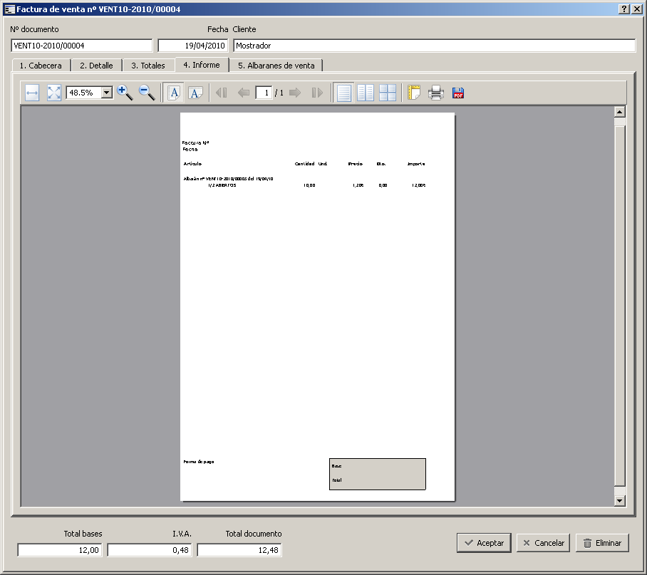Image resolution: width=647 pixels, height=575 pixels.
Task: Click the fit-to-width icon
Action: [x=32, y=93]
